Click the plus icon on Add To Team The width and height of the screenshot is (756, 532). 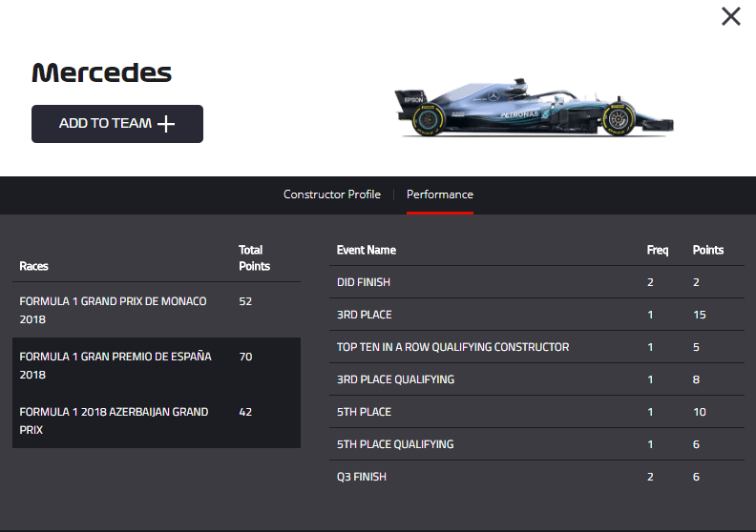[x=166, y=124]
